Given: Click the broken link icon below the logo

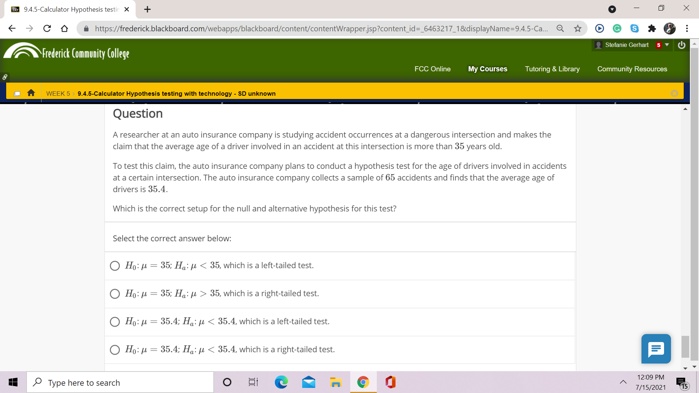Looking at the screenshot, I should pyautogui.click(x=5, y=77).
